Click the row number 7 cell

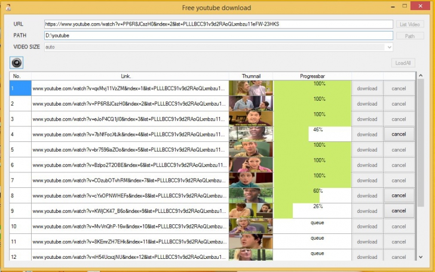(x=20, y=180)
